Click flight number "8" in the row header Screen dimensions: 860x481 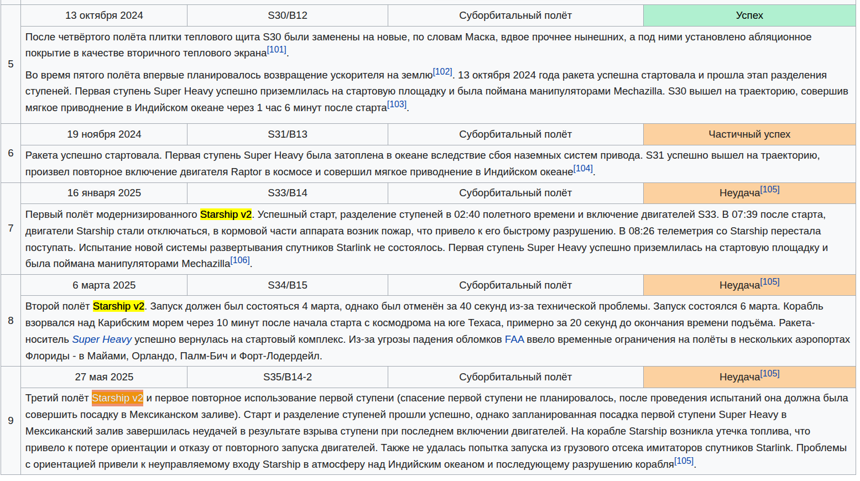tap(11, 321)
